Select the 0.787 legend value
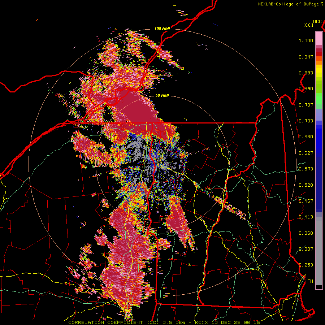Screen dimensions: 325x325 tap(306, 105)
